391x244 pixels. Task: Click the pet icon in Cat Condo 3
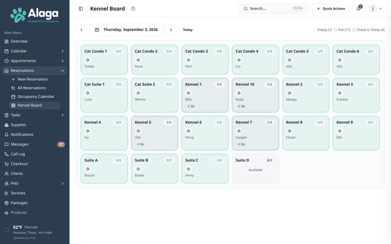pyautogui.click(x=188, y=60)
